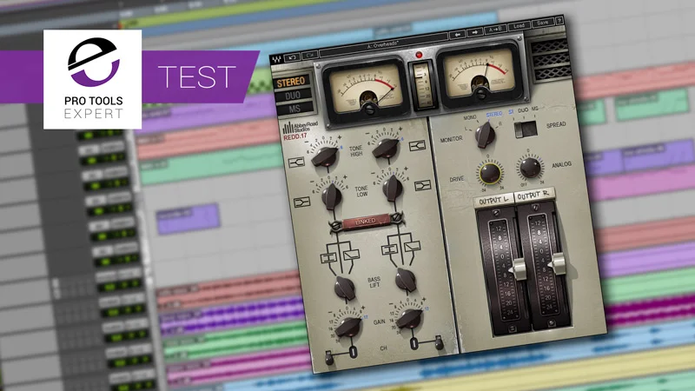
Task: Click left high-shelf filter shape icon
Action: tap(296, 162)
